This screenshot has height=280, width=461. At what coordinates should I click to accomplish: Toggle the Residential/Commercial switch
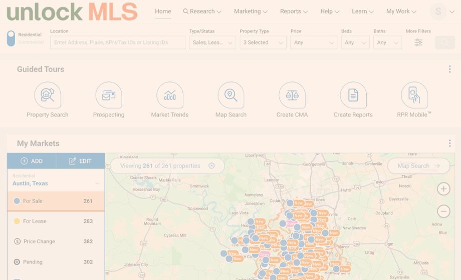[11, 38]
